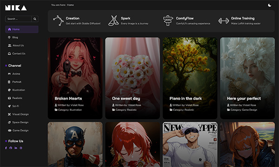The width and height of the screenshot is (279, 167).
Task: Open the Home menu item
Action: point(22,29)
